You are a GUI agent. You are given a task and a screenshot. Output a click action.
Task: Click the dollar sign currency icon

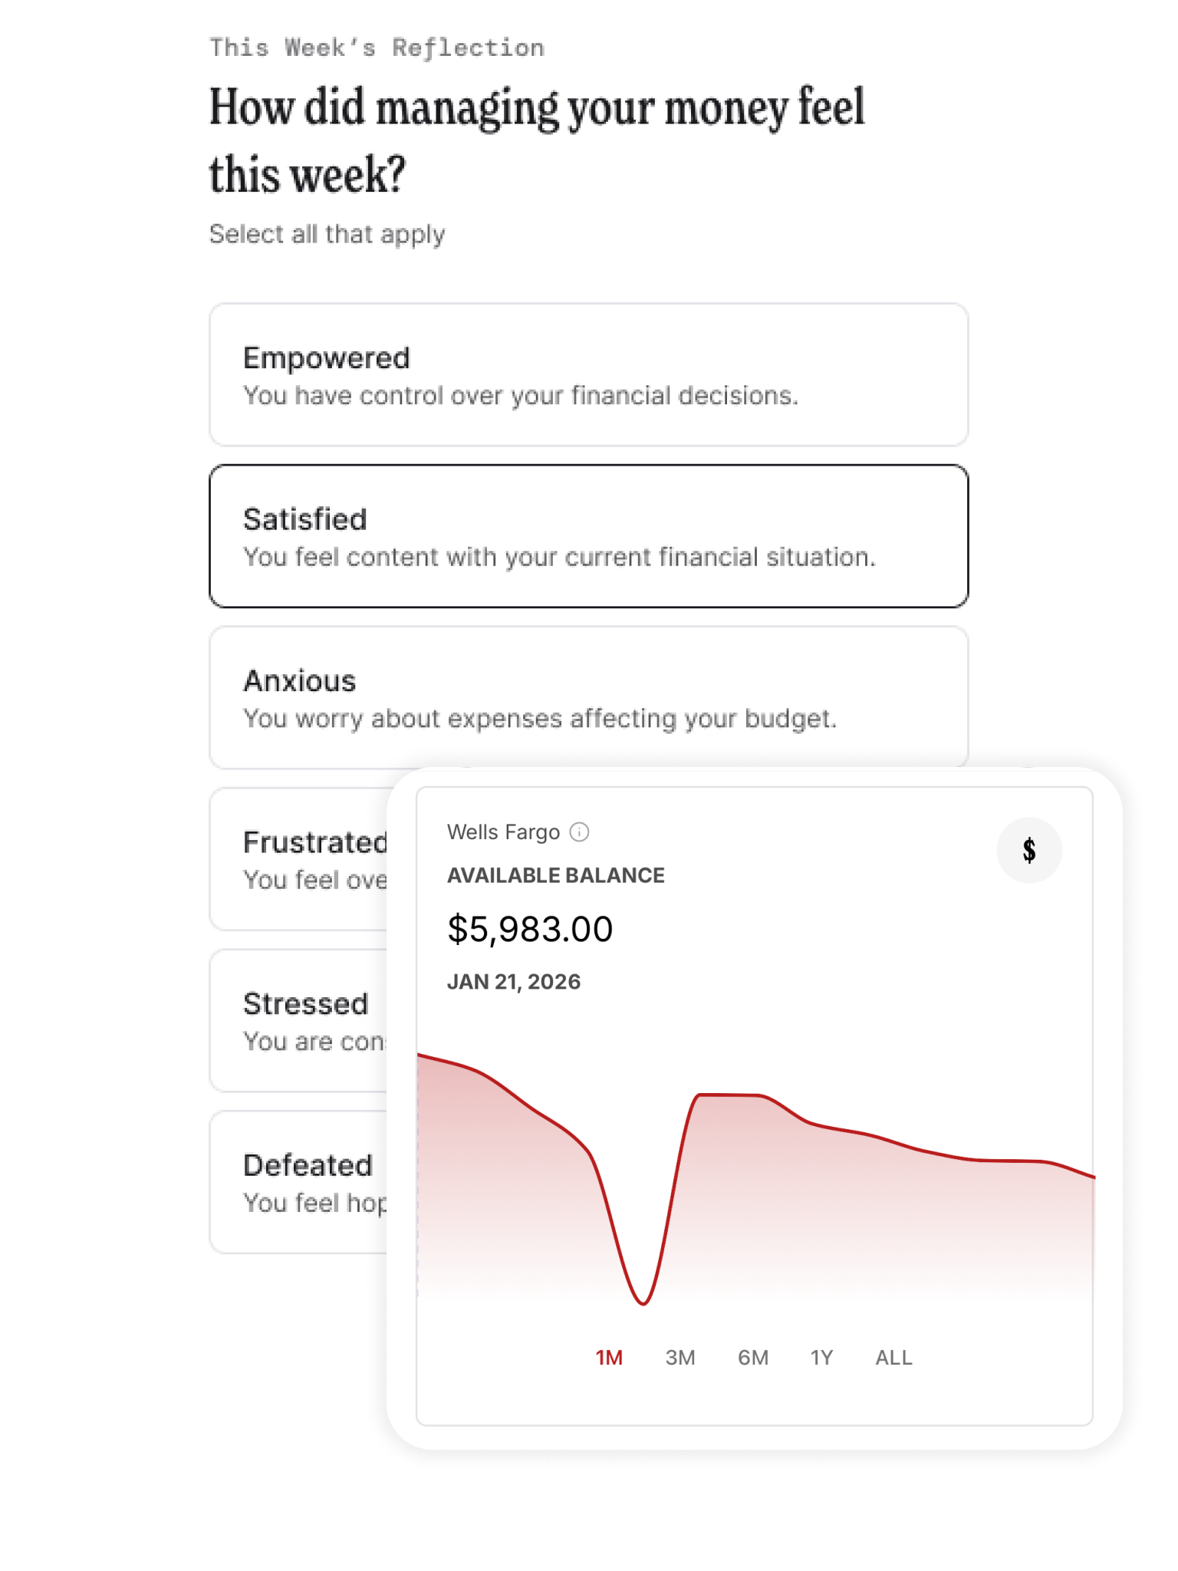[1028, 850]
